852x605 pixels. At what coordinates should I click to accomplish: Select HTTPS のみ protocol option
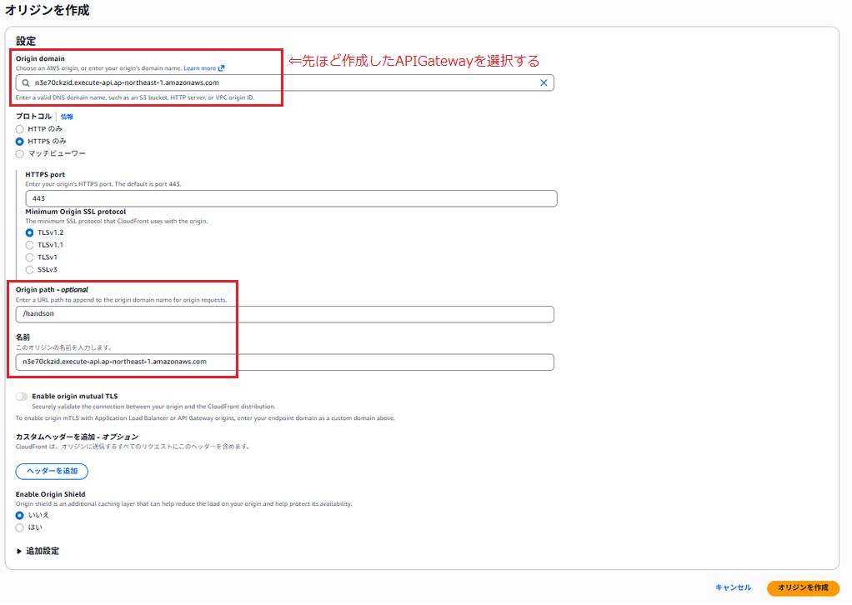click(x=19, y=141)
